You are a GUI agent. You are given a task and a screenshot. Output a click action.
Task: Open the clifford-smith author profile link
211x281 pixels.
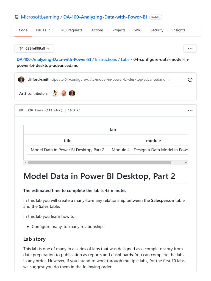coord(39,79)
